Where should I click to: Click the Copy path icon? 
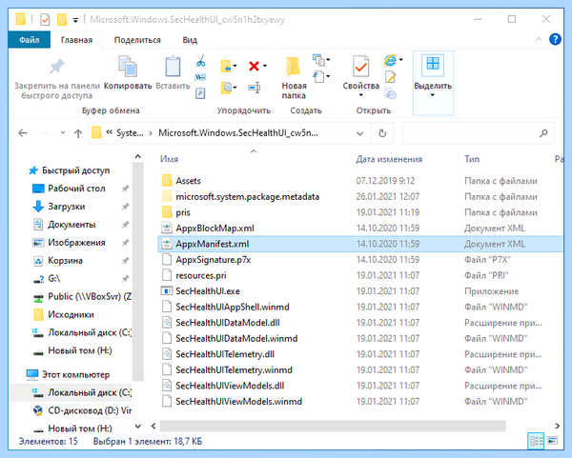(200, 77)
